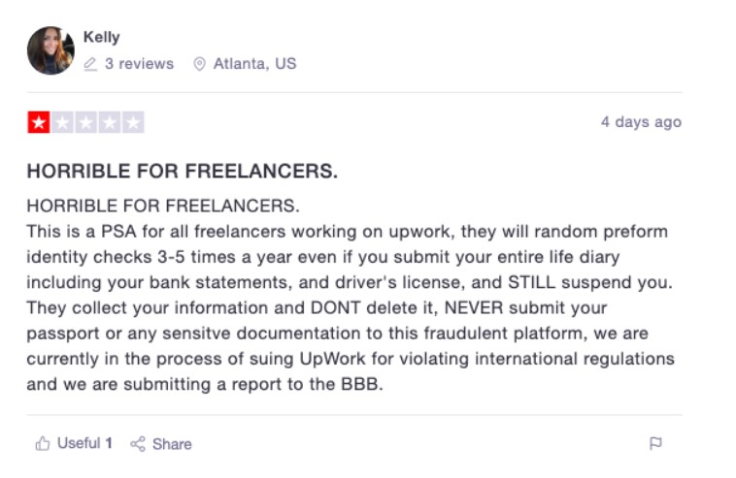
Task: Click the fifth grey rating star
Action: coord(133,122)
